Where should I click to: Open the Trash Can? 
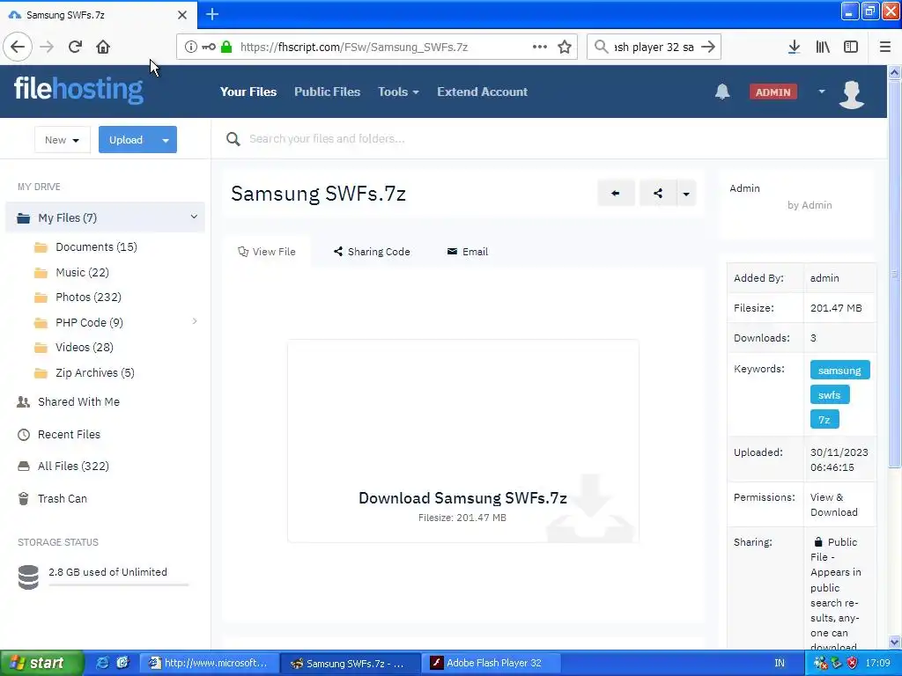(x=63, y=499)
